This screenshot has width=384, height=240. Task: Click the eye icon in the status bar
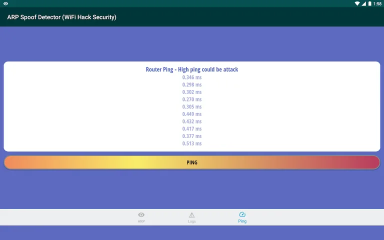pos(5,3)
